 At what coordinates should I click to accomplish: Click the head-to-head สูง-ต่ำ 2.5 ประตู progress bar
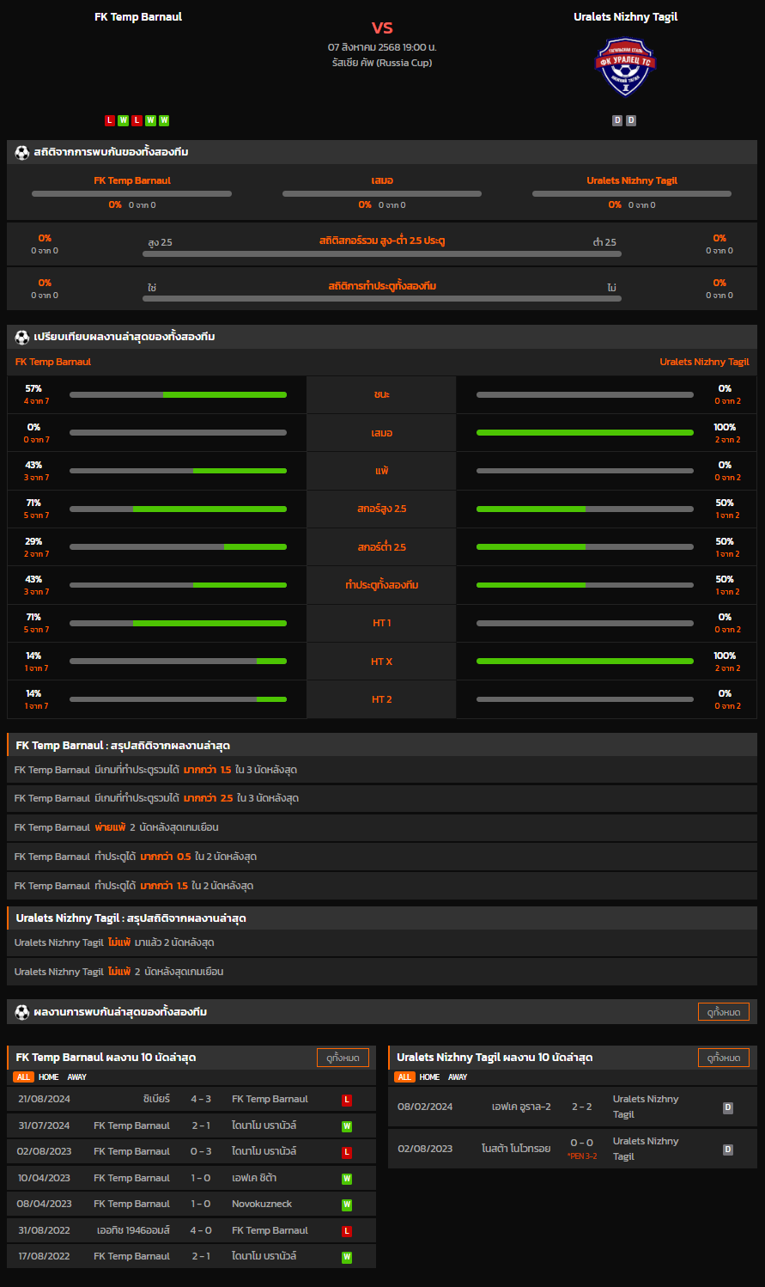(x=382, y=254)
